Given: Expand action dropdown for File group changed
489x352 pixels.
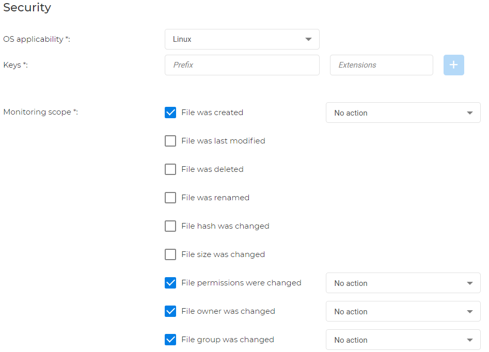Looking at the screenshot, I should (403, 340).
